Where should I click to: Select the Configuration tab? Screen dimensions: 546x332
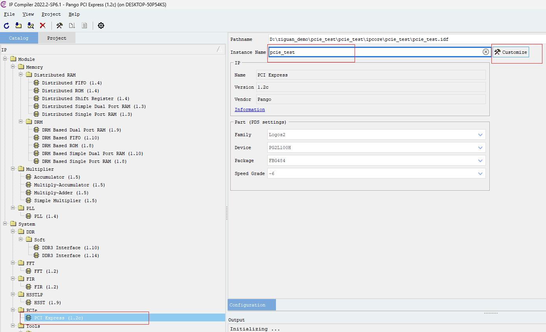(x=252, y=305)
